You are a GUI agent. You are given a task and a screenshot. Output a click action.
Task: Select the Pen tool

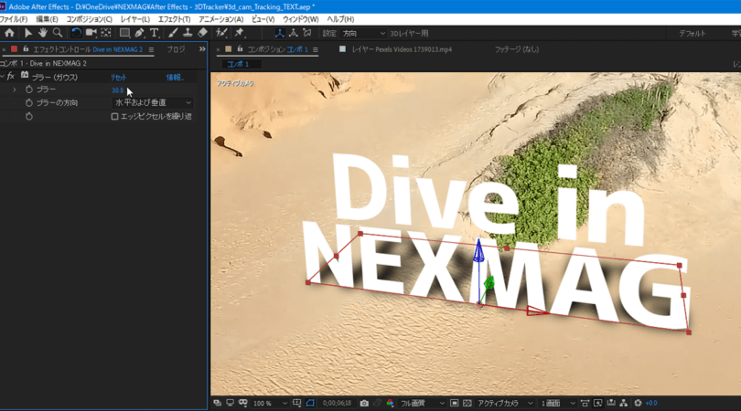pos(139,33)
